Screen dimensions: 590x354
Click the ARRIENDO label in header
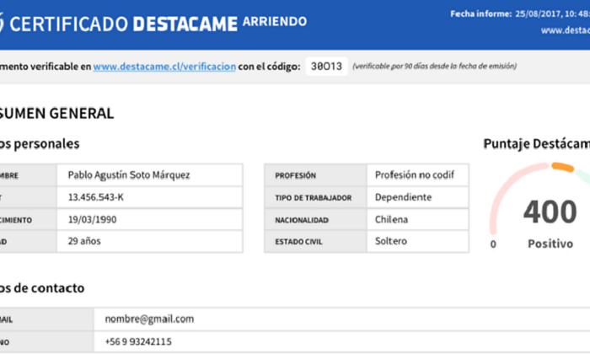pos(275,21)
